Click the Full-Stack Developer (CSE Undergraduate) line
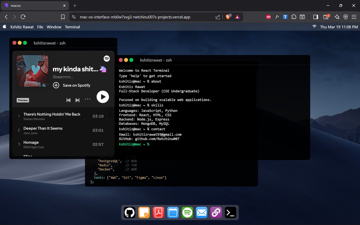Viewport: 360px width, 225px height. pos(159,91)
